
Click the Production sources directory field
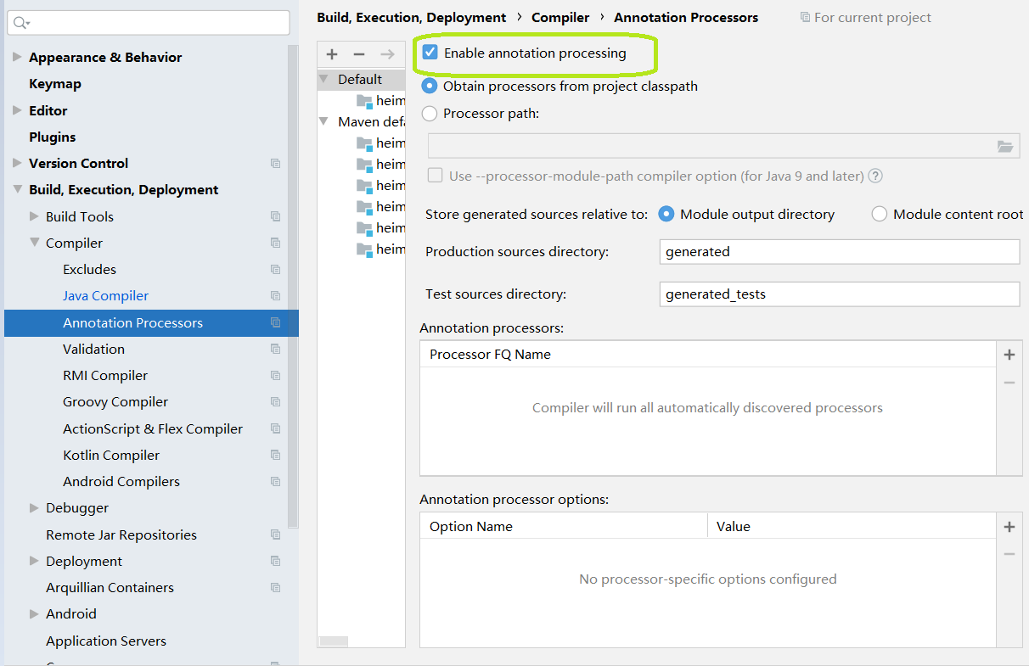[x=839, y=252]
